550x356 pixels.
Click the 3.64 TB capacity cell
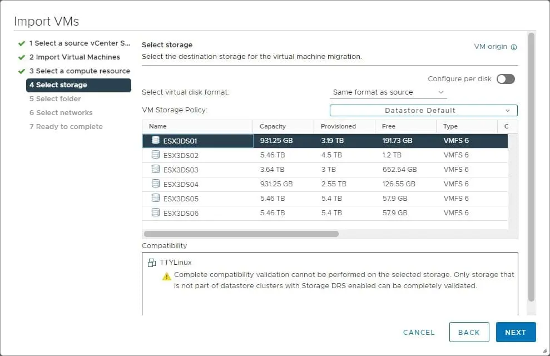[x=272, y=170]
